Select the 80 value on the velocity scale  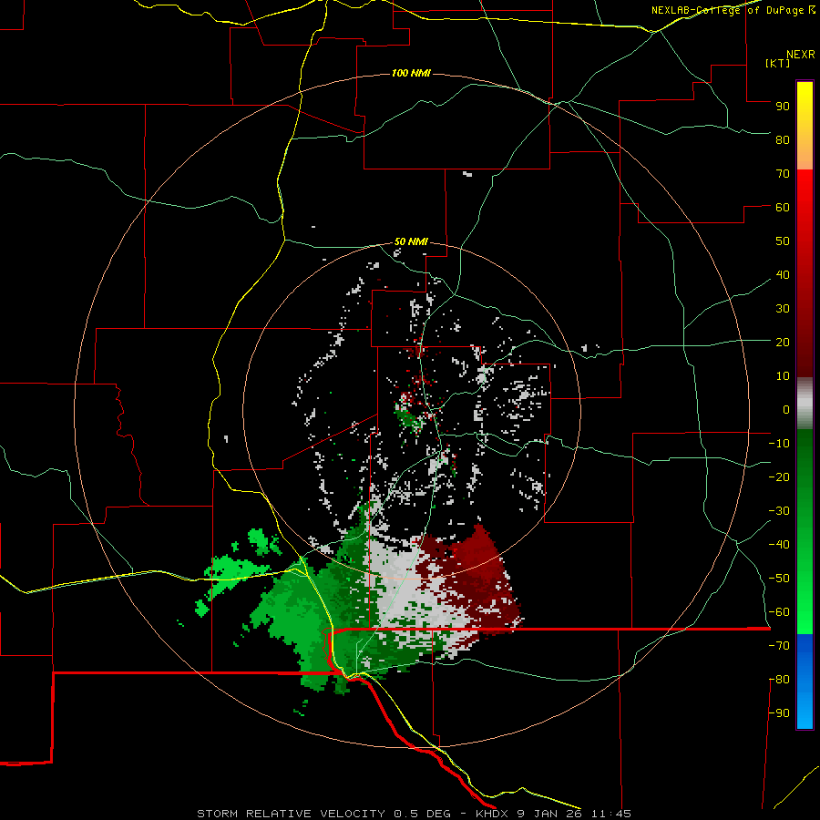click(x=783, y=139)
